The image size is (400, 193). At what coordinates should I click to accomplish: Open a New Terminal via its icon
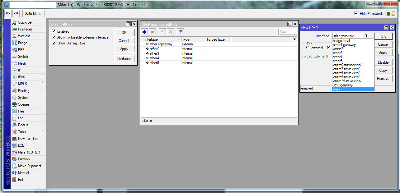tap(14, 139)
